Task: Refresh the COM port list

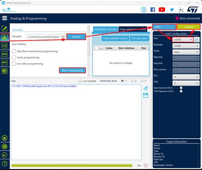Action: pyautogui.click(x=196, y=40)
